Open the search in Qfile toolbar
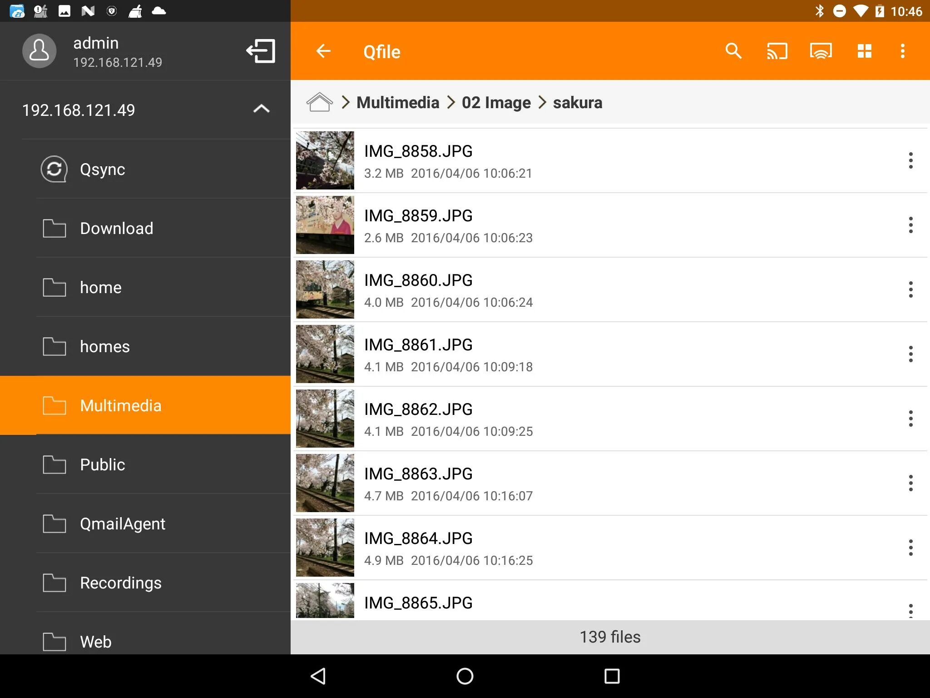The width and height of the screenshot is (930, 698). [733, 51]
